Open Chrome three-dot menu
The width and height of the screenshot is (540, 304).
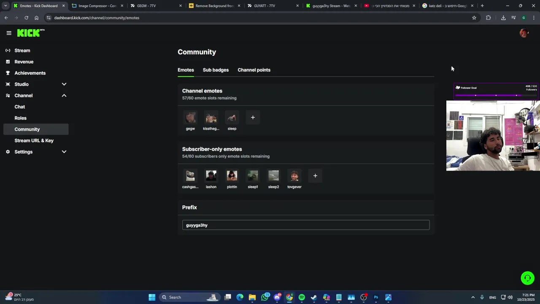pyautogui.click(x=534, y=18)
